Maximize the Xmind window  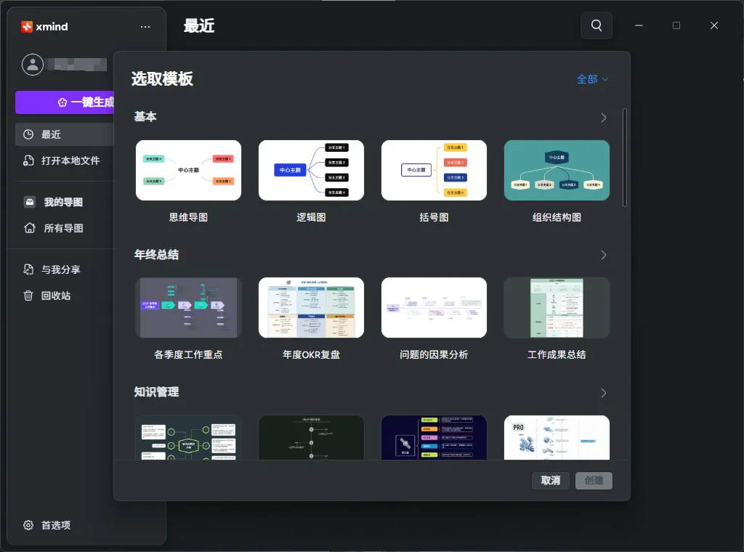(x=676, y=25)
